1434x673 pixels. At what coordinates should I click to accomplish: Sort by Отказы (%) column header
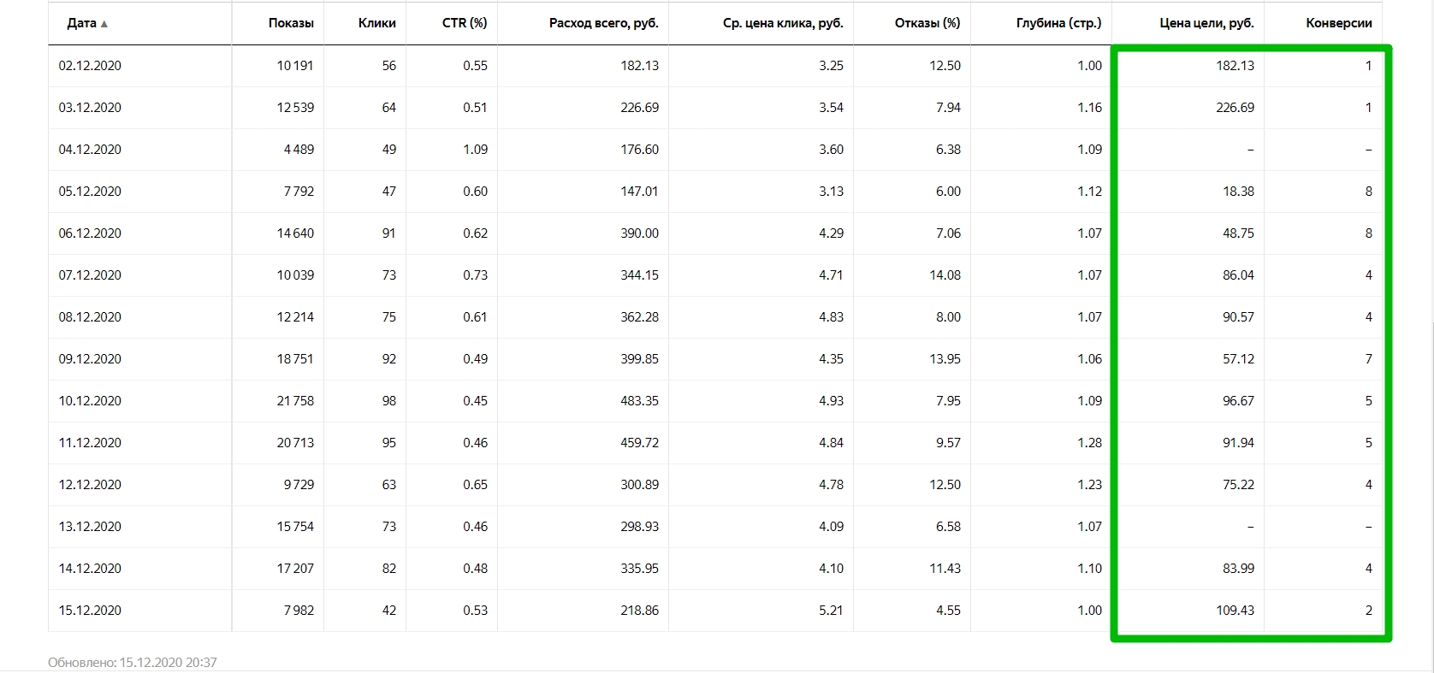click(927, 23)
